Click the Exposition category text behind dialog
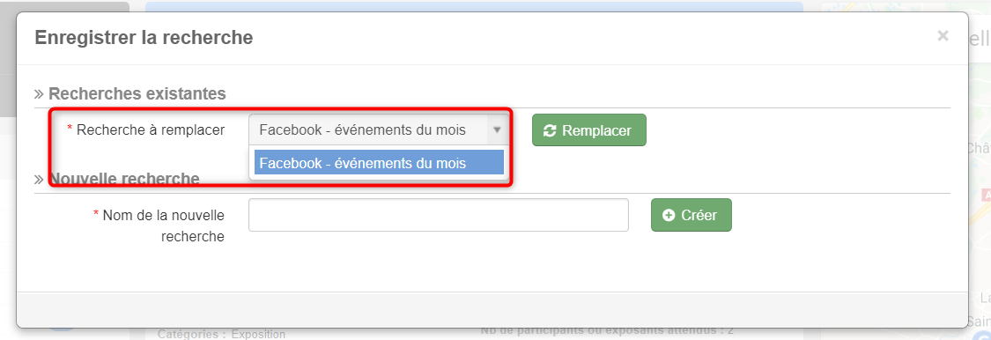This screenshot has height=340, width=991. 258,335
